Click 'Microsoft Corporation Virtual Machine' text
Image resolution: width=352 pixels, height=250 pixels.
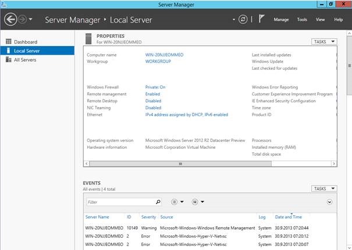click(180, 148)
